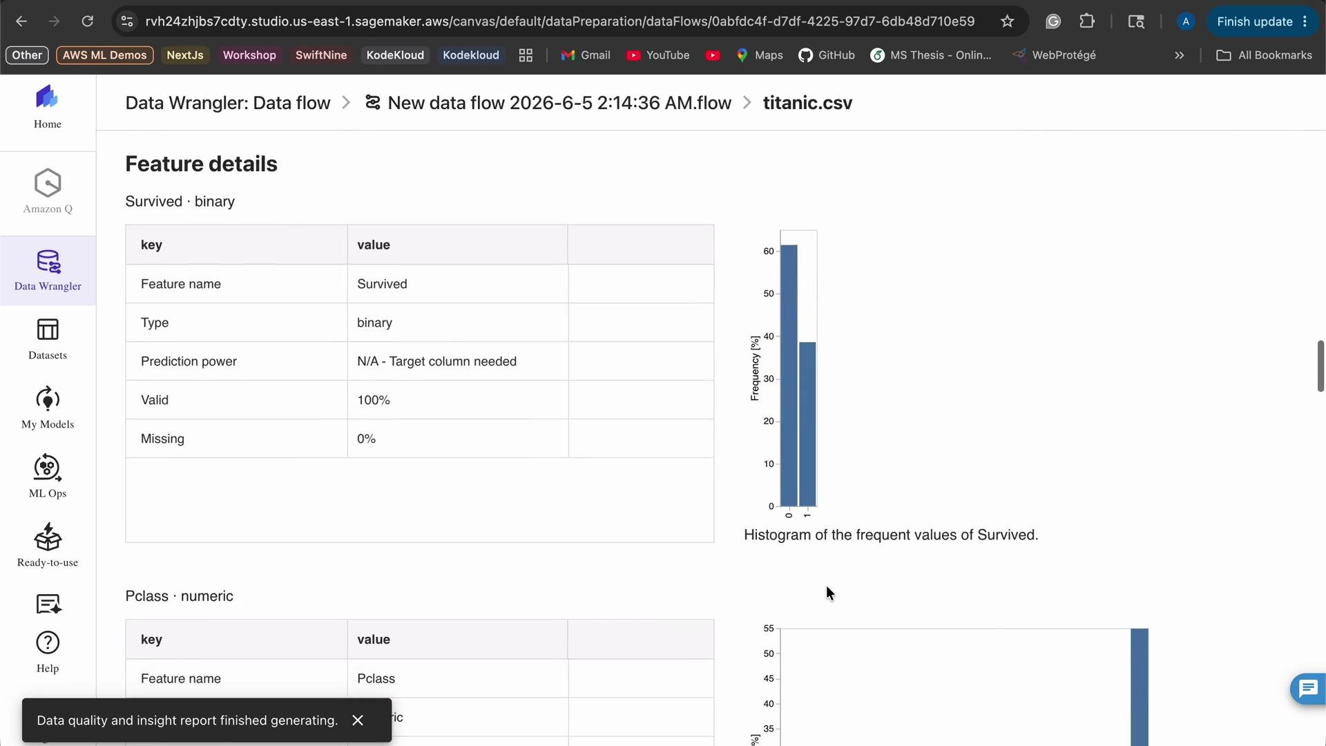This screenshot has height=746, width=1326.
Task: Click the '0%' Missing value cell
Action: [x=457, y=439]
